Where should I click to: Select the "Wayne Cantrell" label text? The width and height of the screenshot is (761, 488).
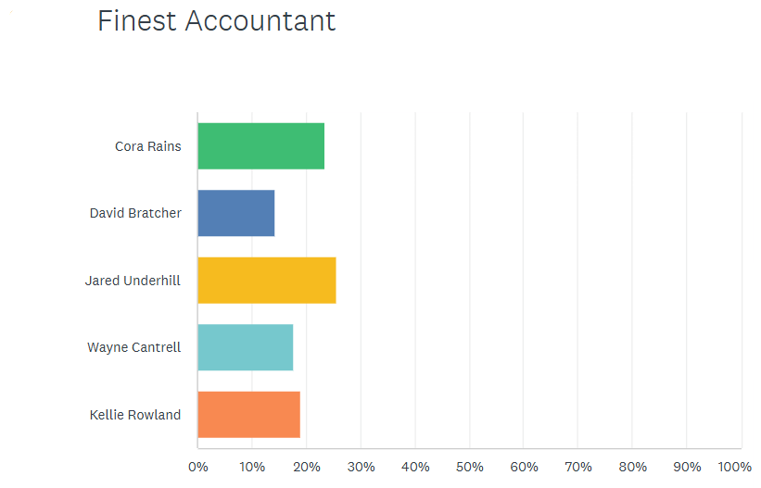pyautogui.click(x=134, y=347)
